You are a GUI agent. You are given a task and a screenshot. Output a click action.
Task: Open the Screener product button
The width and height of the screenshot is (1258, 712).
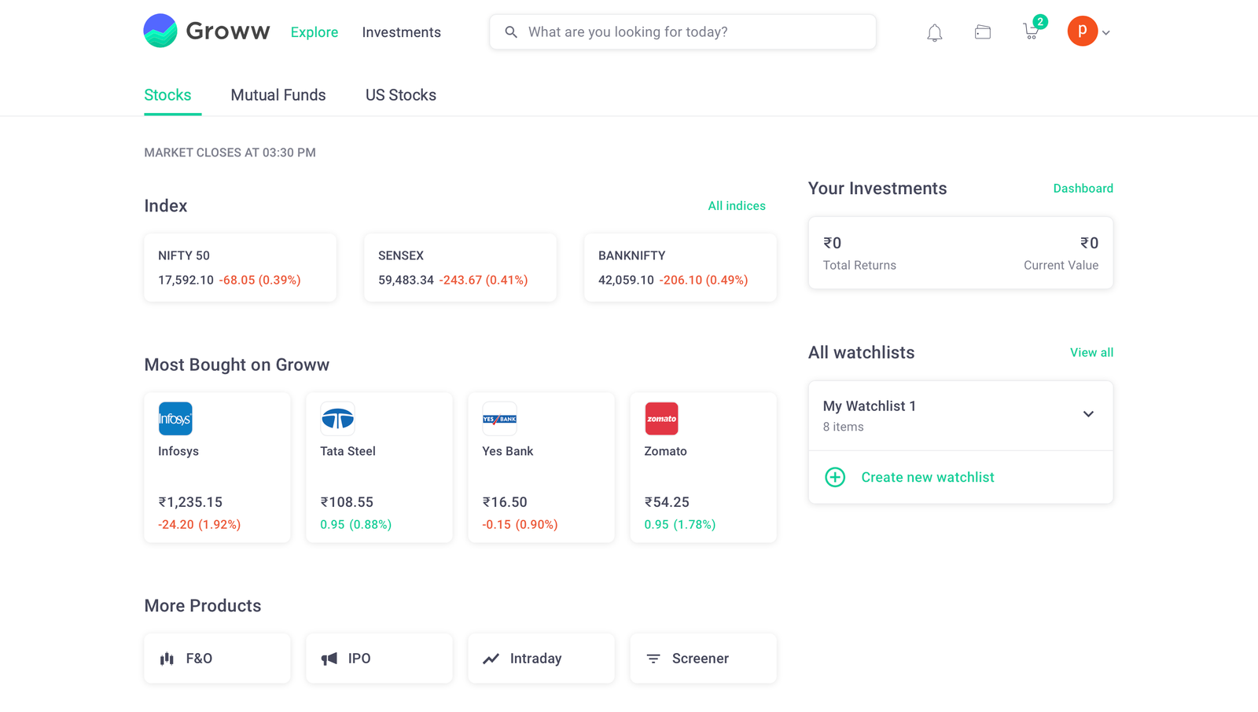[x=703, y=659]
